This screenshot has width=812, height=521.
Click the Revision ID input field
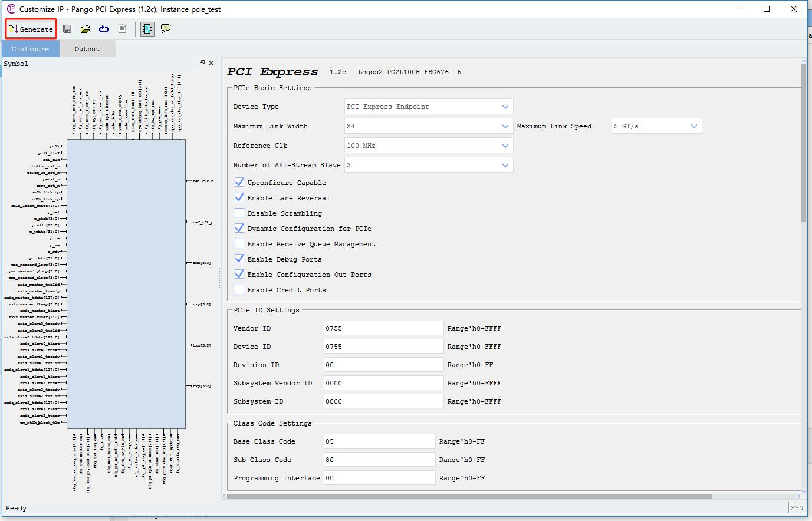point(383,365)
